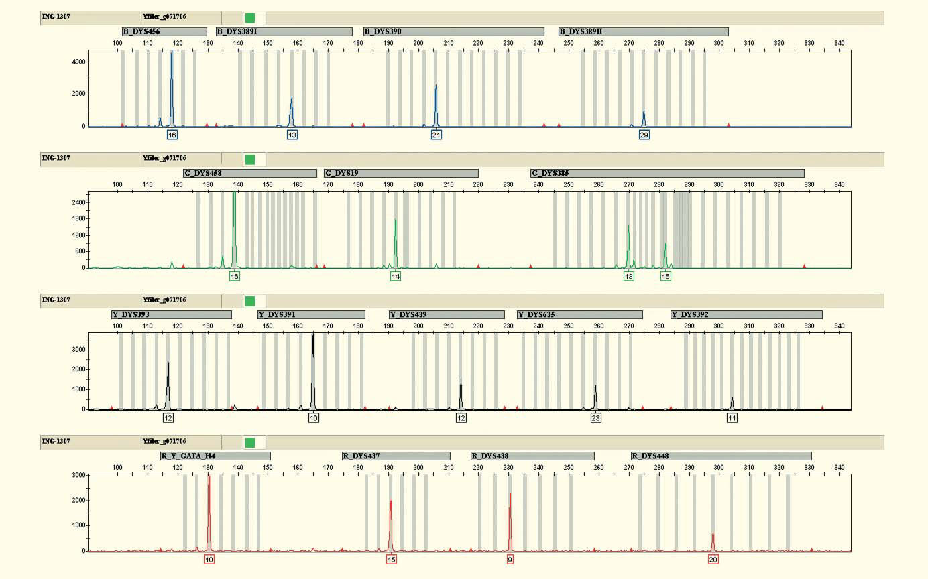Click the Yfiler_g071706 panel label in the red dye row
This screenshot has height=579, width=928.
164,442
